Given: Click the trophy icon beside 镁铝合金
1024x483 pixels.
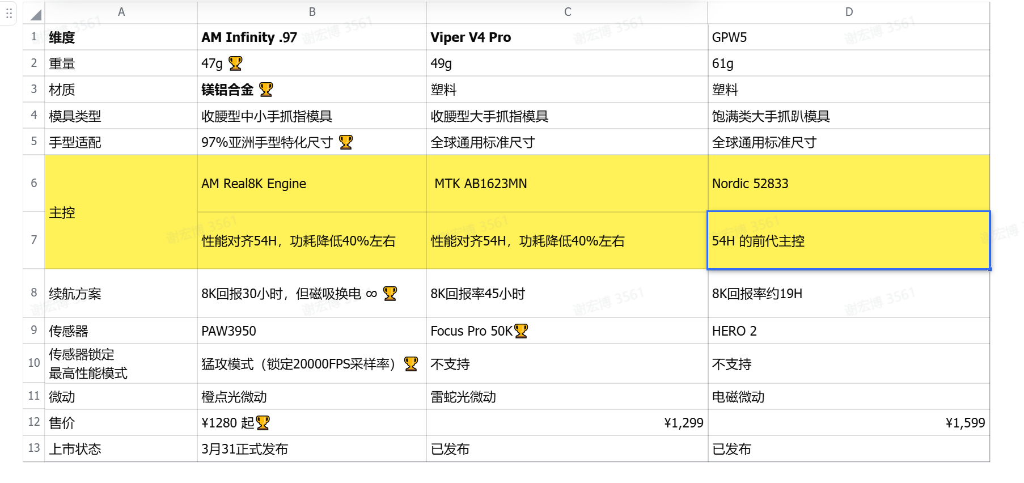Looking at the screenshot, I should 266,90.
